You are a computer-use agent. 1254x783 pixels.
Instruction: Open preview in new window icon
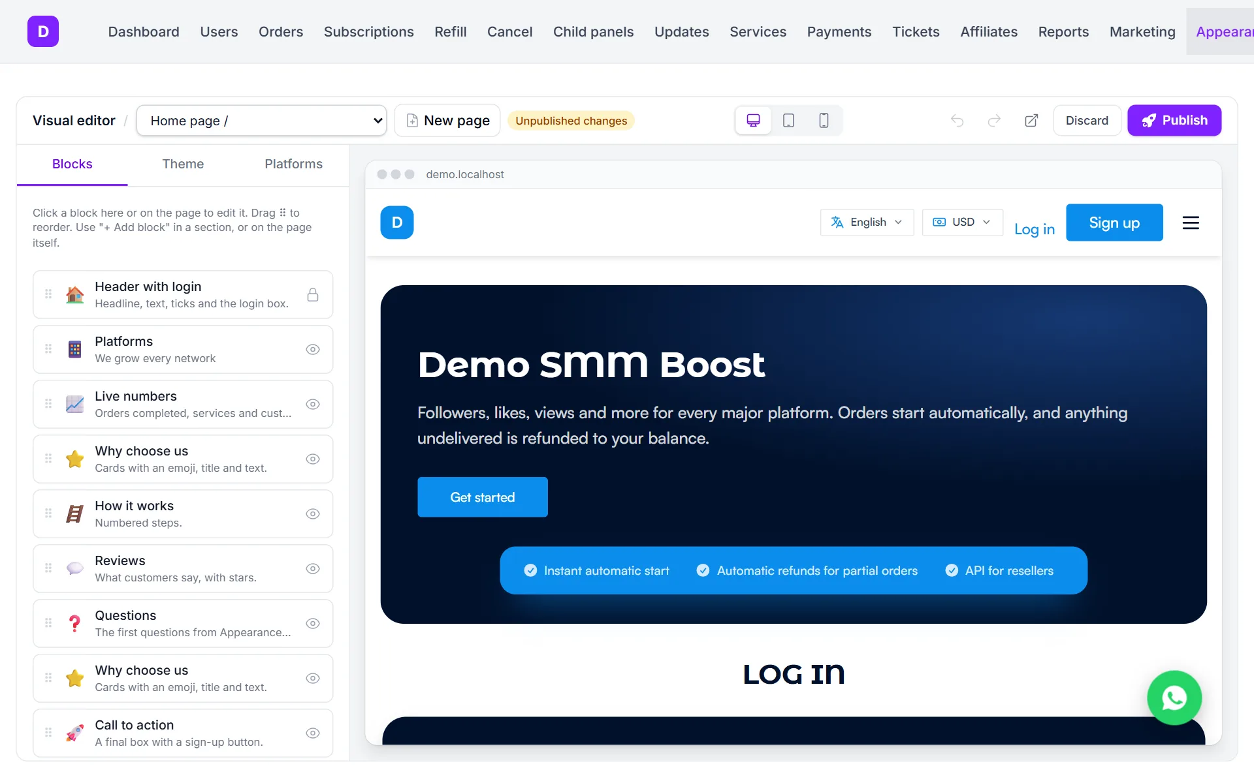pos(1031,121)
